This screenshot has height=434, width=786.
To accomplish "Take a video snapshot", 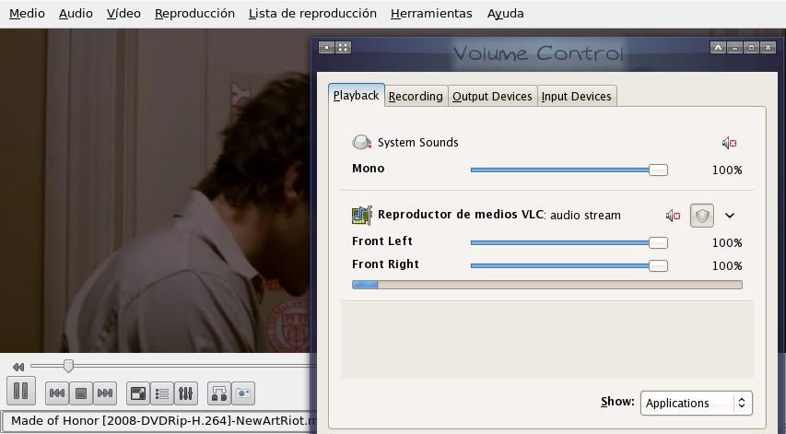I will (242, 393).
